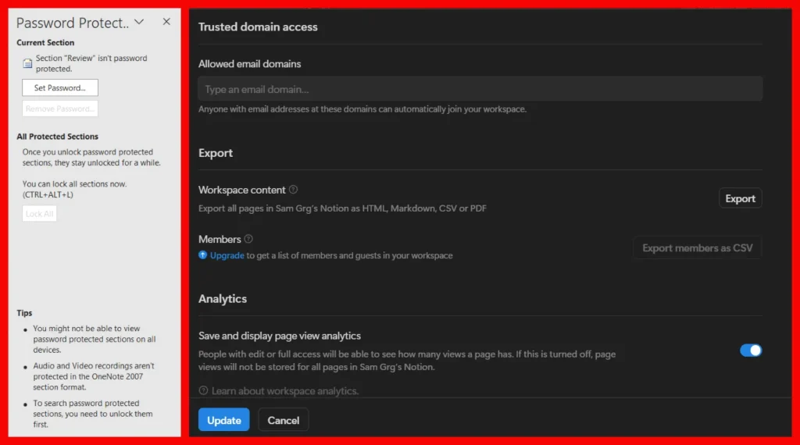Viewport: 800px width, 445px height.
Task: Select the "Tips" heading in OneNote pane
Action: pos(24,313)
